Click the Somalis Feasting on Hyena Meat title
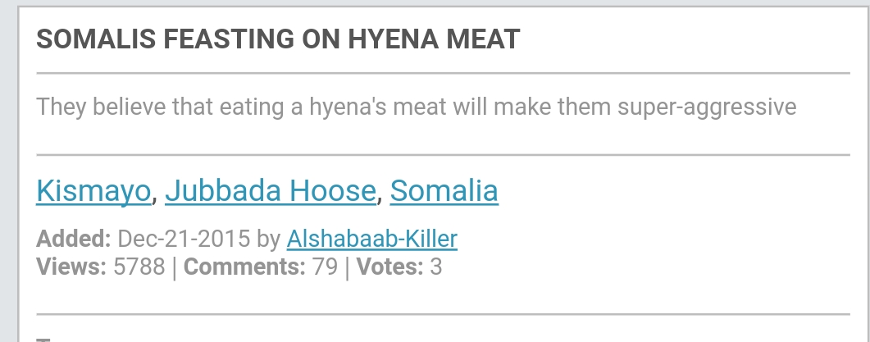The width and height of the screenshot is (870, 342). point(278,39)
